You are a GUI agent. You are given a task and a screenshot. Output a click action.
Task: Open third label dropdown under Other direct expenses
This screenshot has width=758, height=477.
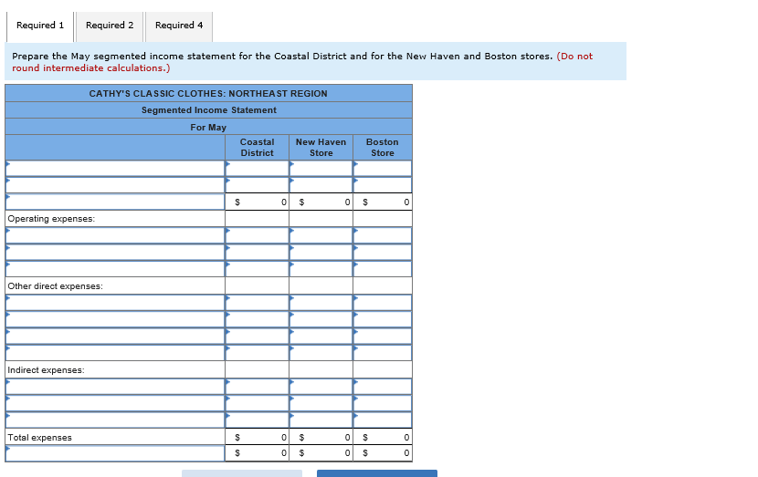pyautogui.click(x=115, y=336)
